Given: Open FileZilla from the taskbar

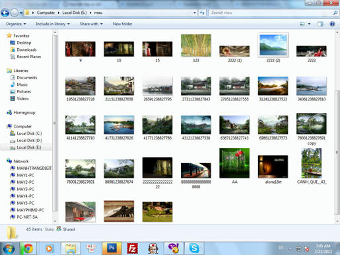Looking at the screenshot, I should tap(132, 248).
